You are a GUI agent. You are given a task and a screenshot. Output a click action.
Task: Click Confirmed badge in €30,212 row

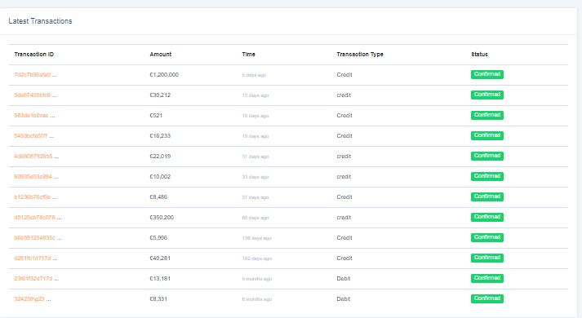[487, 95]
